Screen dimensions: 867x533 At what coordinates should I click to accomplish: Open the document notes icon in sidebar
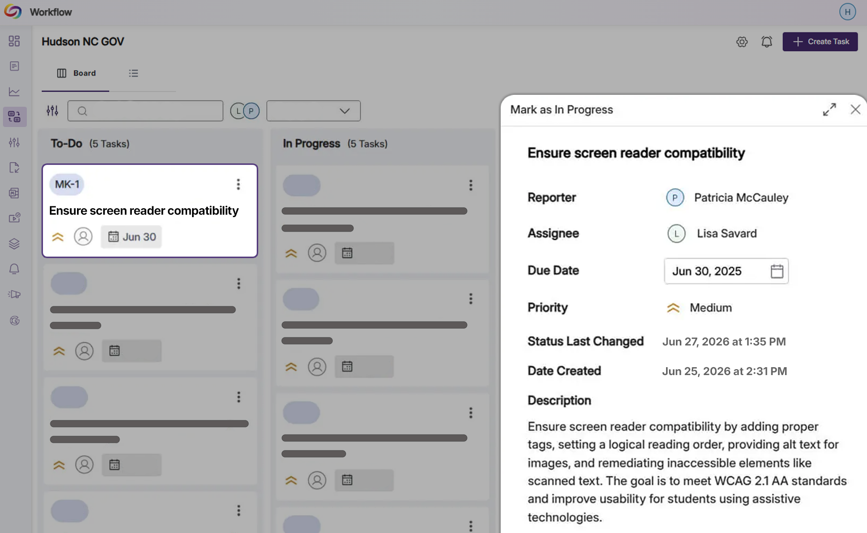click(x=14, y=66)
